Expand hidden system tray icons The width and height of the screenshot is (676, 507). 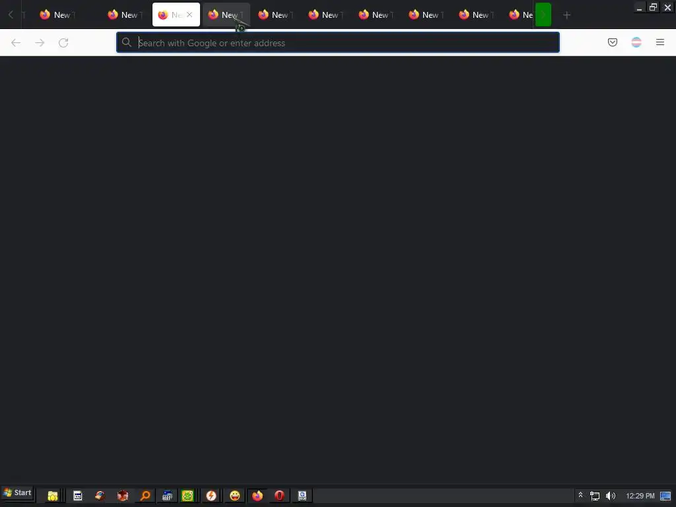tap(580, 495)
